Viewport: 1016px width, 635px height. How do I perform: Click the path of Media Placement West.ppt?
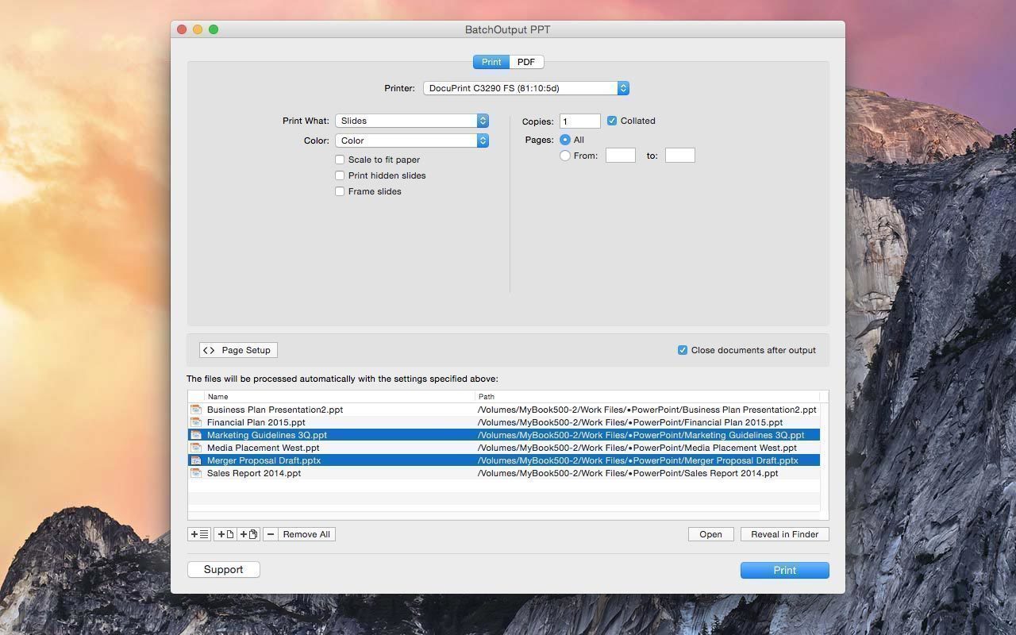(637, 448)
